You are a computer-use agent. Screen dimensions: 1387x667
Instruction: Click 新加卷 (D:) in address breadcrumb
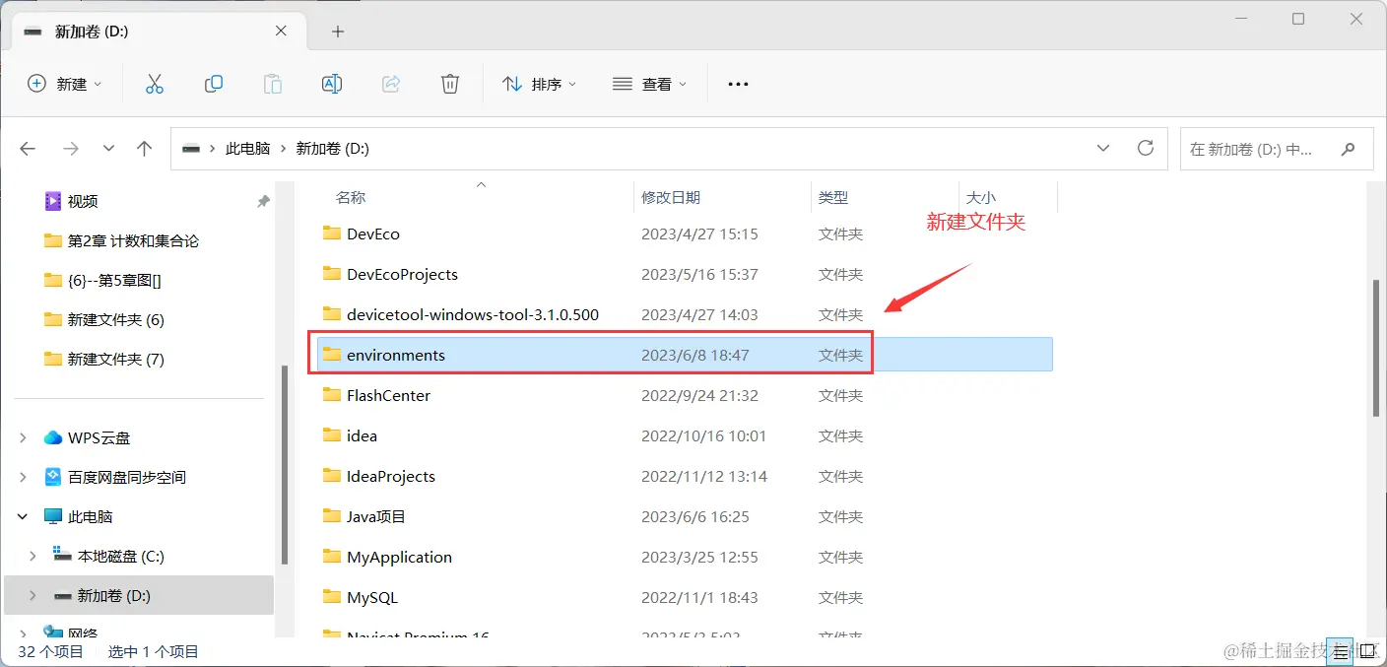(x=332, y=149)
